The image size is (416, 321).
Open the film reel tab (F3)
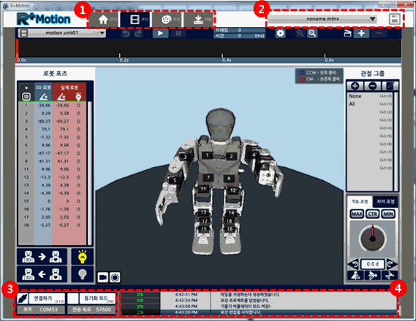click(x=167, y=19)
